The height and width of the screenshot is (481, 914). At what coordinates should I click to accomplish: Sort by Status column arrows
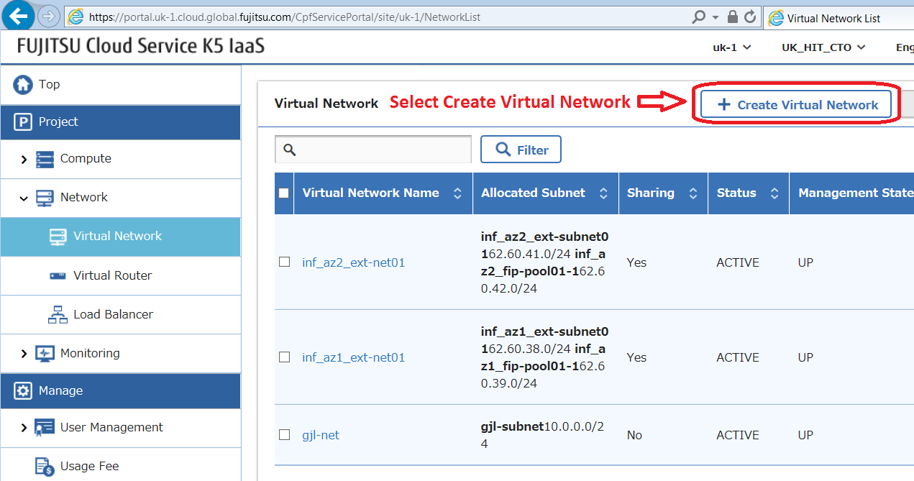[x=774, y=193]
